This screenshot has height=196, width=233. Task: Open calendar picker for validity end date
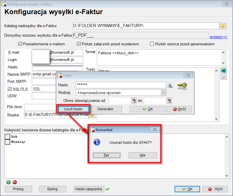(169, 101)
